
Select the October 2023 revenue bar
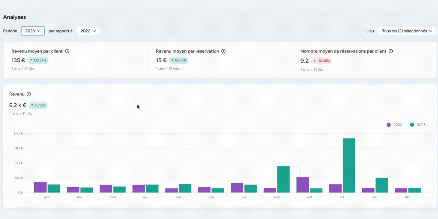(349, 165)
